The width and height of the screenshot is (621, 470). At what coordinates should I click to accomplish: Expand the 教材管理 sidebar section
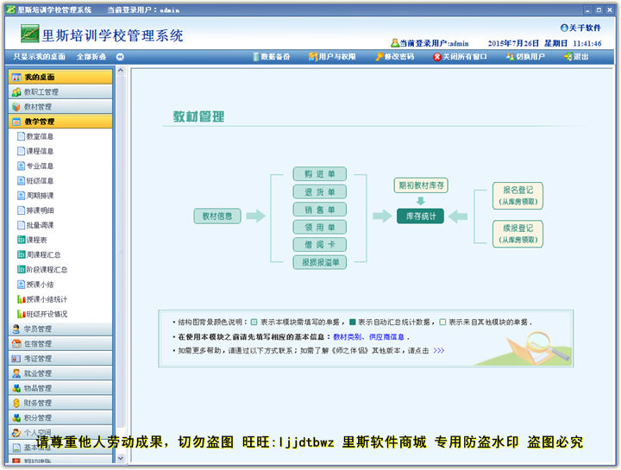(x=60, y=107)
